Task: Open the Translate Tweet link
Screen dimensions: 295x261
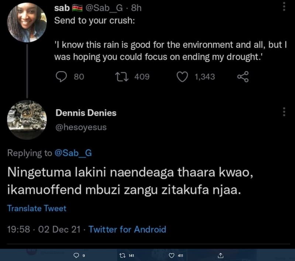Action: pyautogui.click(x=37, y=209)
